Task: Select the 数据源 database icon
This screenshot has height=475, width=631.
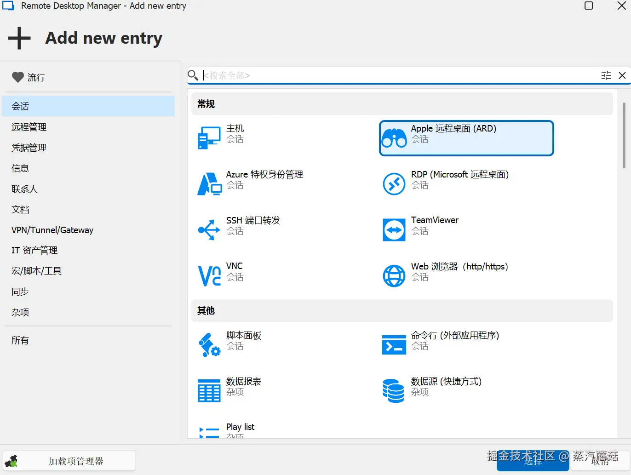Action: pos(393,391)
